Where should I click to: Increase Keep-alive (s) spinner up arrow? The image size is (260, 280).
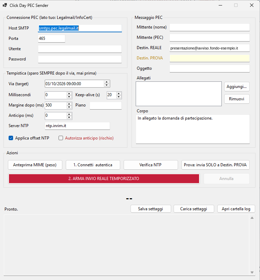coord(119,93)
